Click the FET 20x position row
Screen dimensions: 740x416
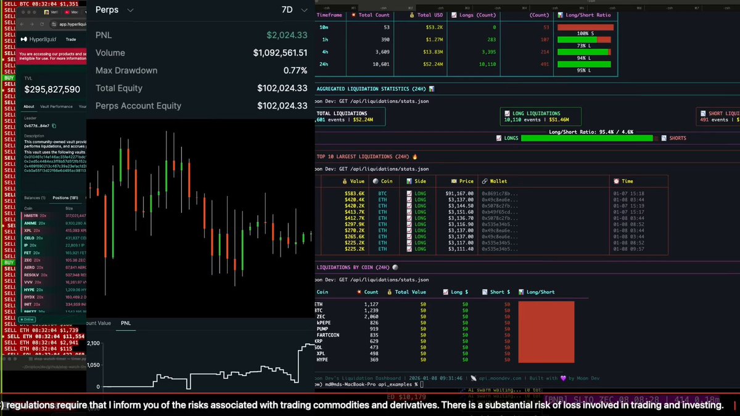tap(54, 253)
